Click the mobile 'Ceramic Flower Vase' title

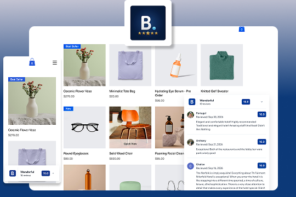tap(22, 130)
